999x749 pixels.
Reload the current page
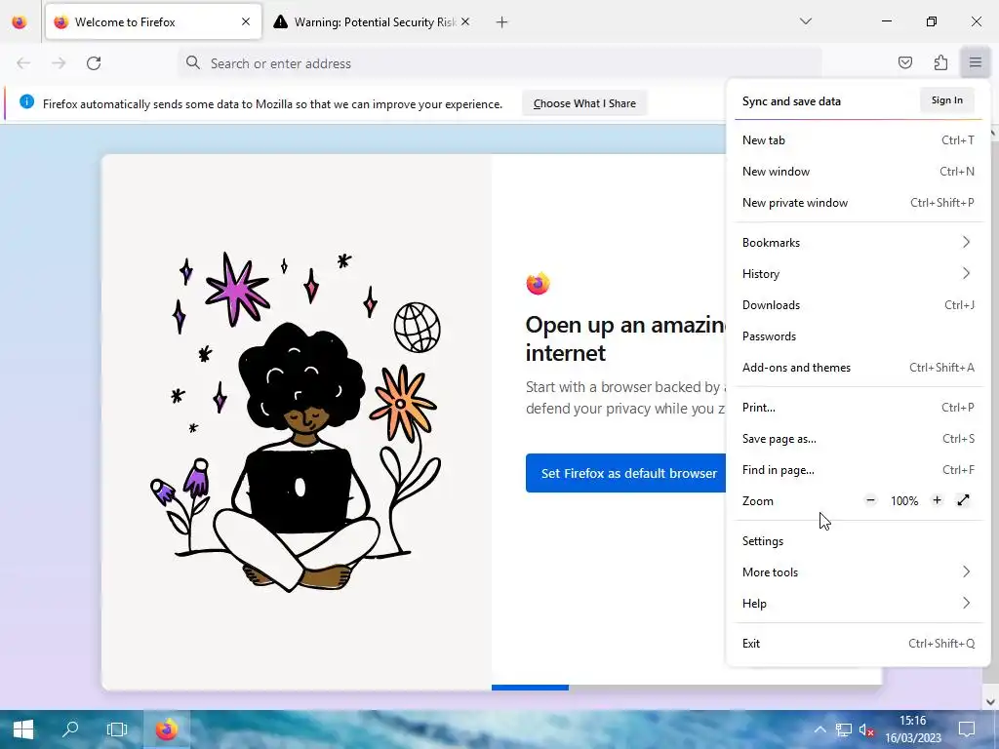point(94,63)
